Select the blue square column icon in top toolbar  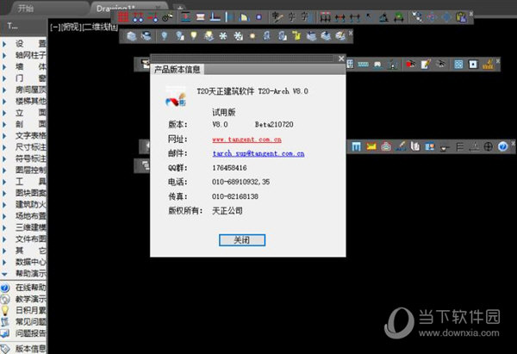coord(258,17)
